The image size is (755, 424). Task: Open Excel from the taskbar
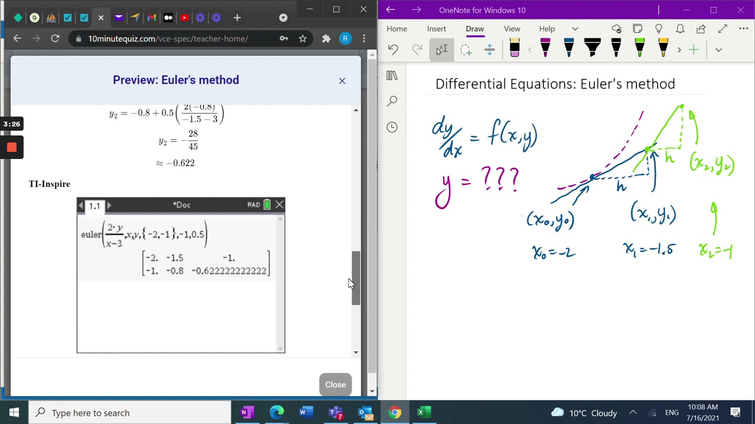[424, 413]
